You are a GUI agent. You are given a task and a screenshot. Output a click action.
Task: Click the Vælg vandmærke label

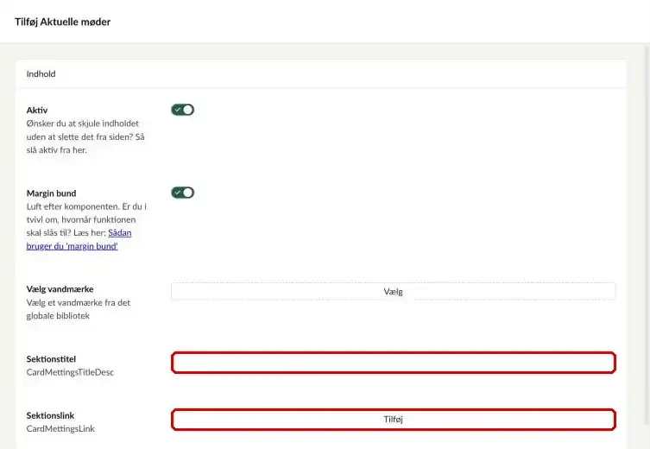(60, 289)
